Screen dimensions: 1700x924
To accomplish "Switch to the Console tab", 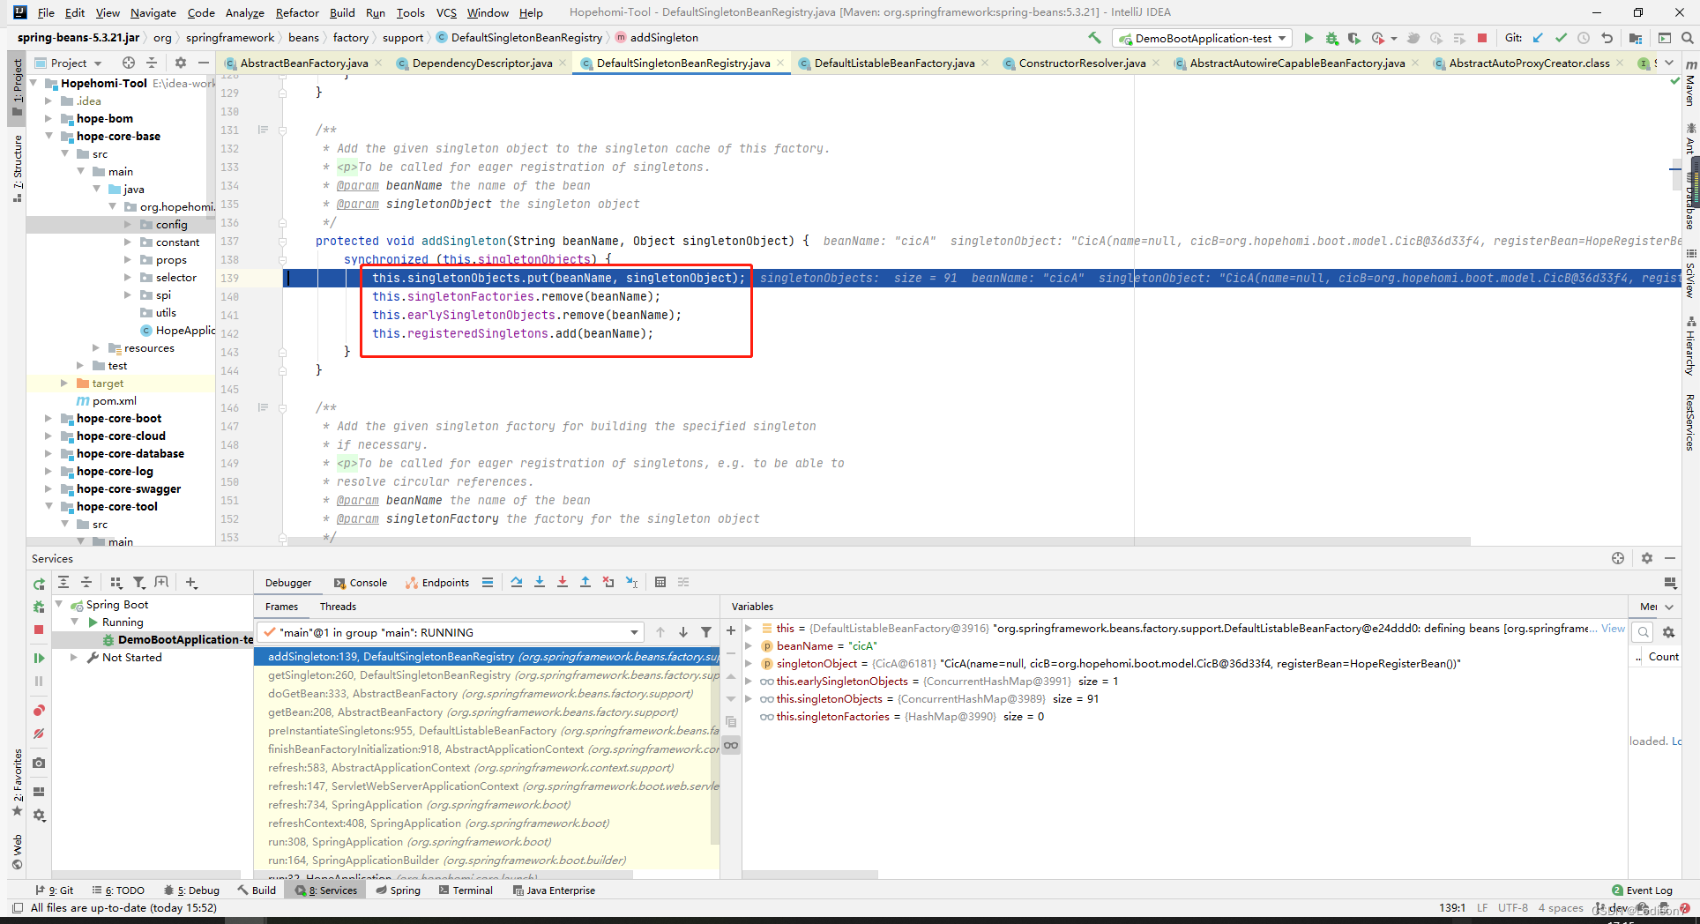I will point(361,582).
